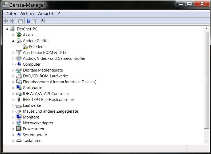Image resolution: width=211 pixels, height=154 pixels.
Task: Click the Anschlüsse (COM & LPT) port icon
Action: pyautogui.click(x=19, y=53)
